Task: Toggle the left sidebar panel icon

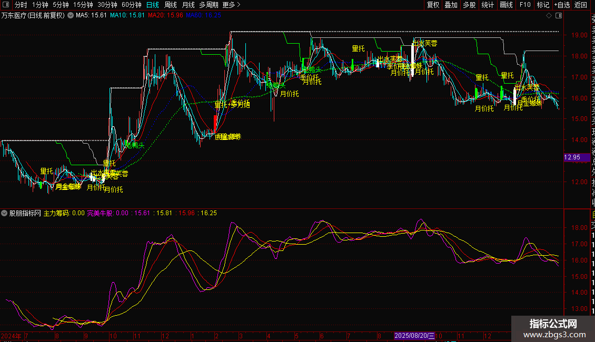Action: coord(6,5)
